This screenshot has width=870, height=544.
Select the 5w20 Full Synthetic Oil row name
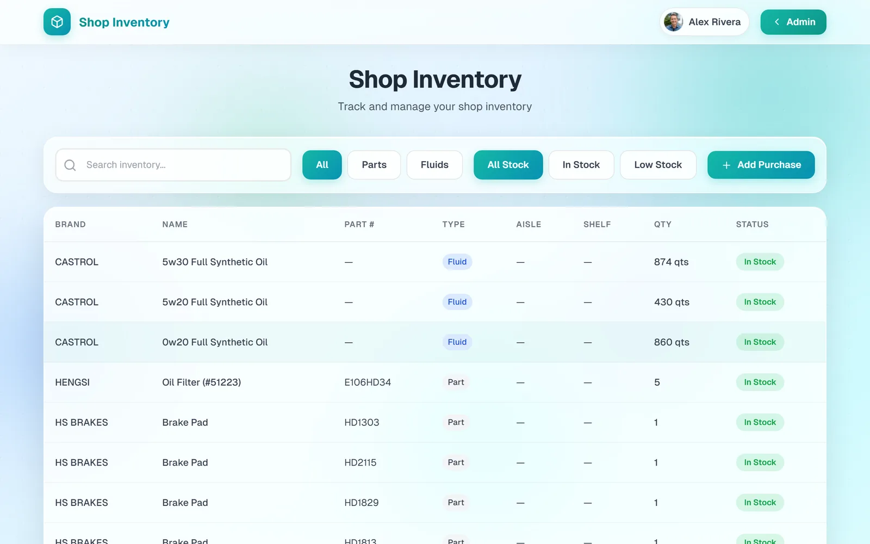pos(215,302)
